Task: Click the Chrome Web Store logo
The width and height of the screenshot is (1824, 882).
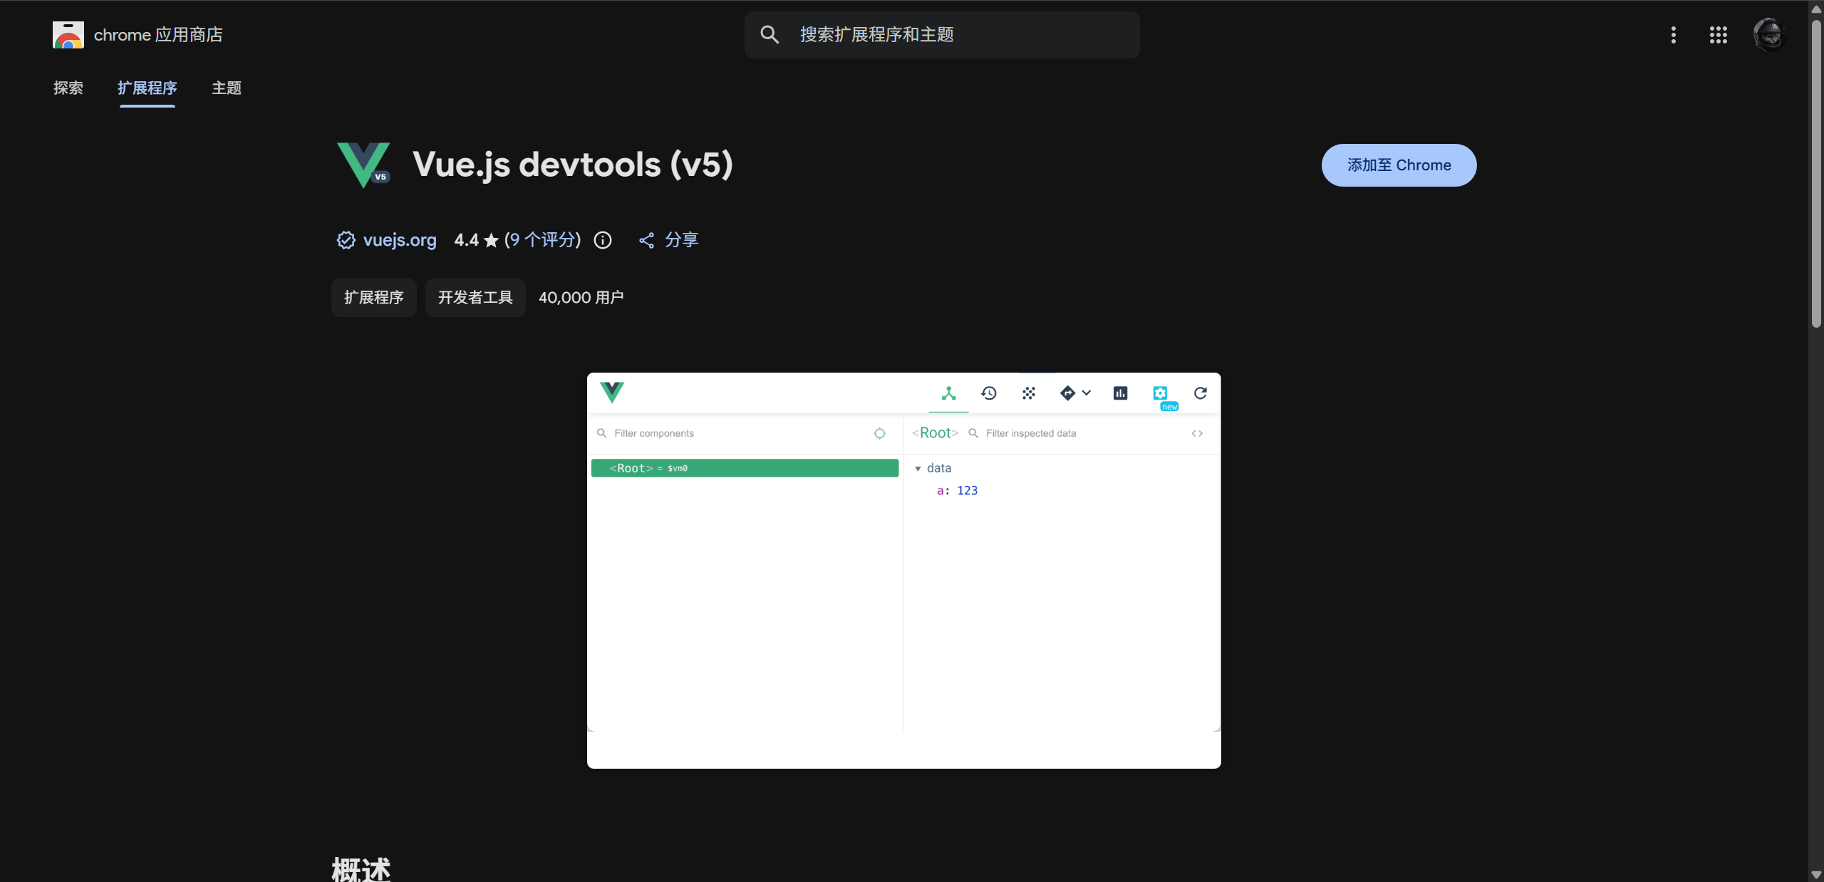Action: pyautogui.click(x=68, y=35)
